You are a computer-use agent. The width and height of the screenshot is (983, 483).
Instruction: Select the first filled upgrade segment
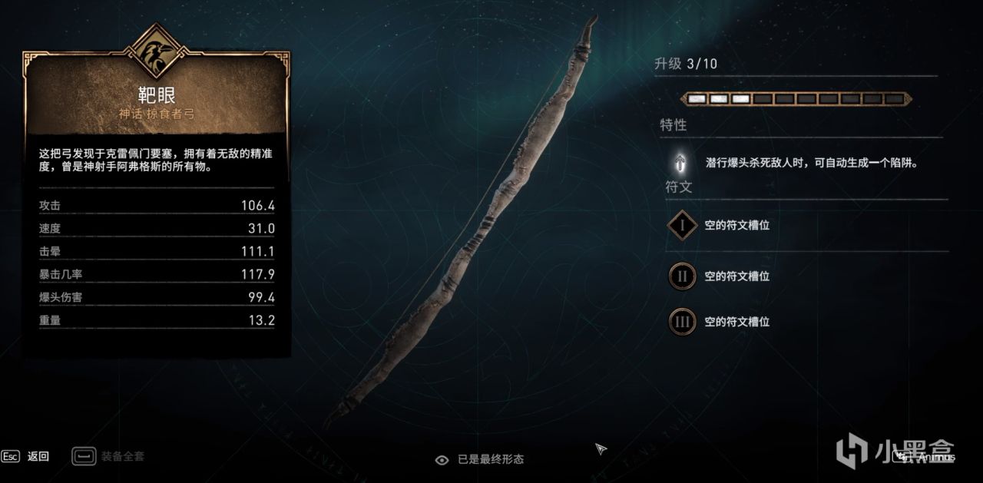pos(698,99)
